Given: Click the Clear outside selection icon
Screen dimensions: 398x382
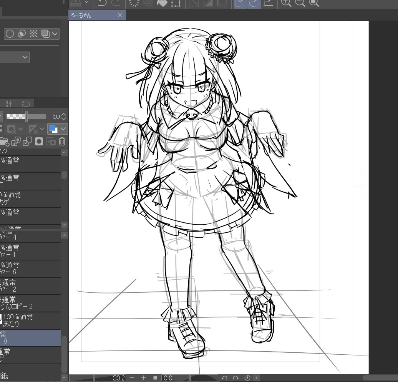Looking at the screenshot, I should pos(148,3).
